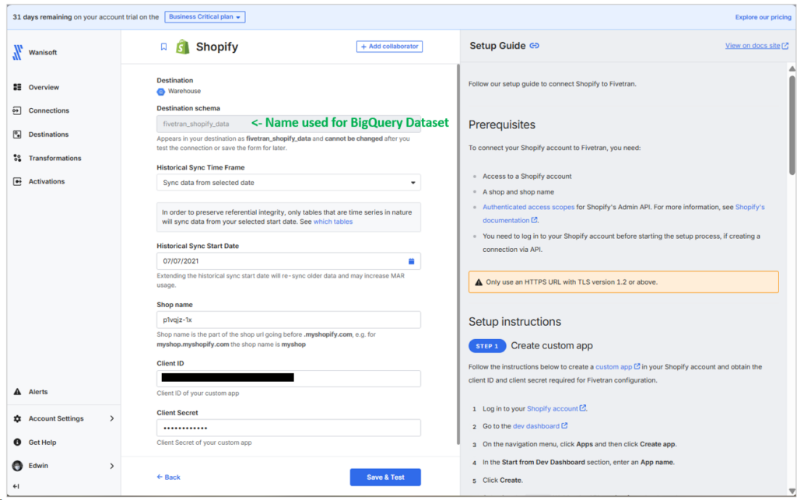This screenshot has width=797, height=500.
Task: Click the Wanisoft logo icon
Action: (18, 52)
